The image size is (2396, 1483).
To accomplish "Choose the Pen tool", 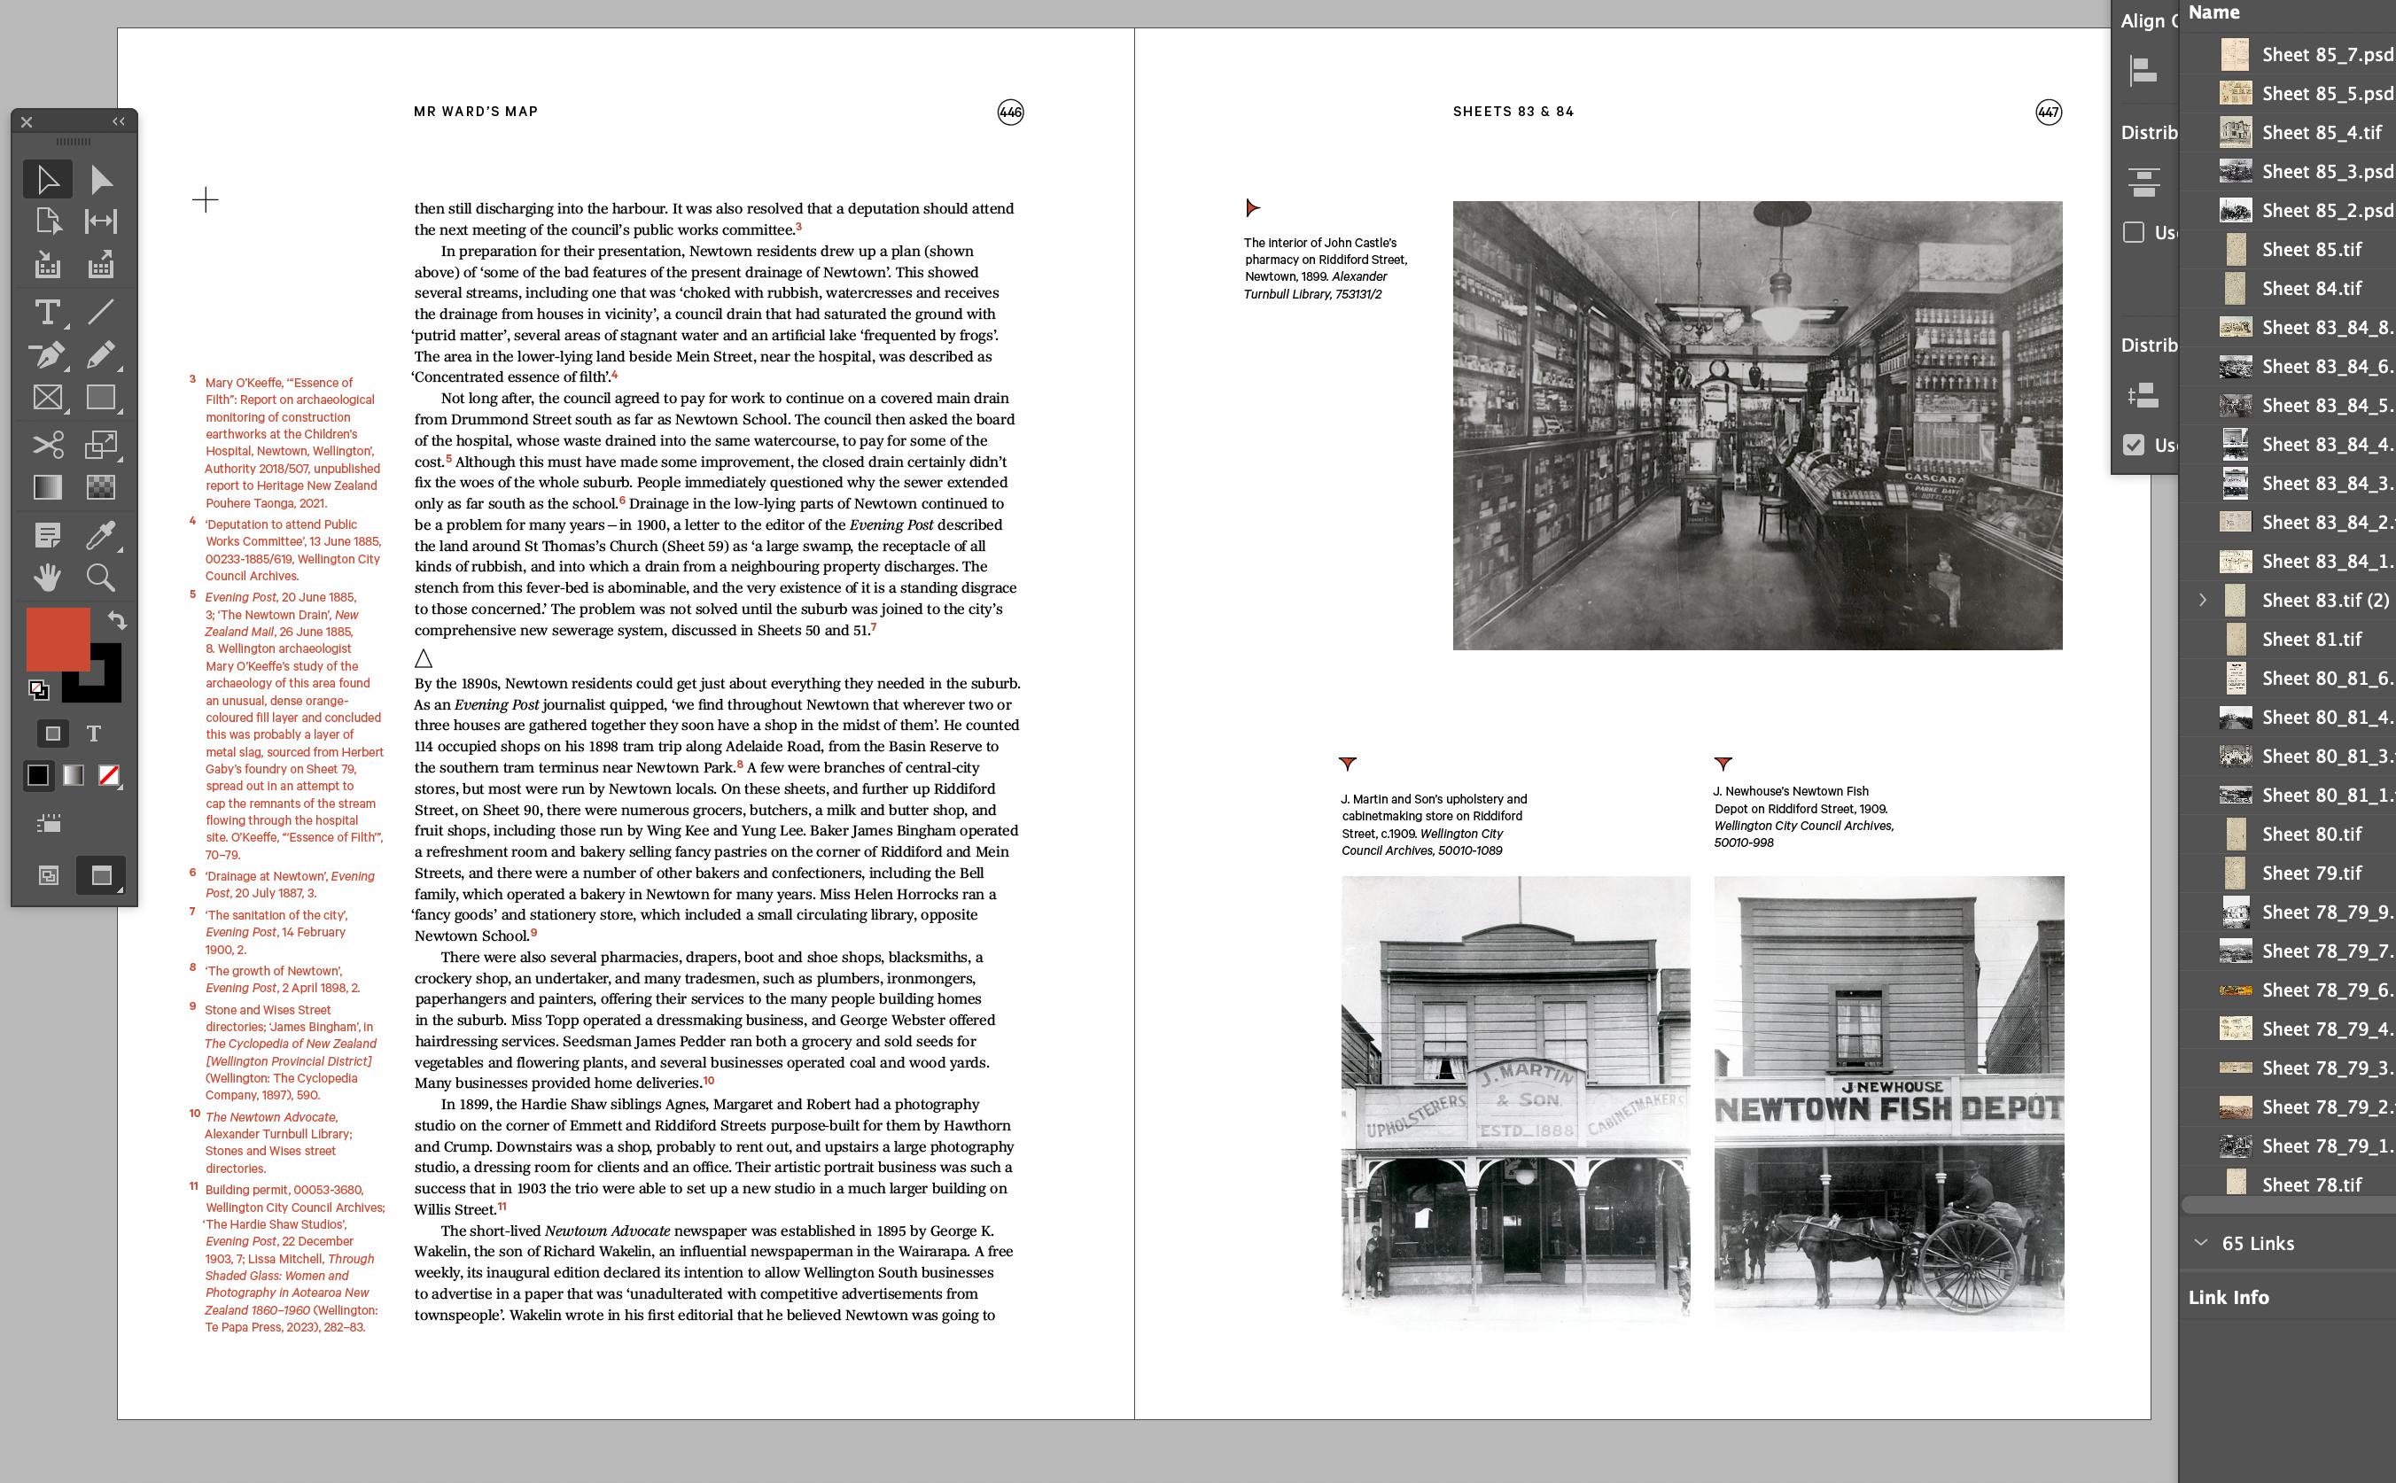I will pos(47,354).
